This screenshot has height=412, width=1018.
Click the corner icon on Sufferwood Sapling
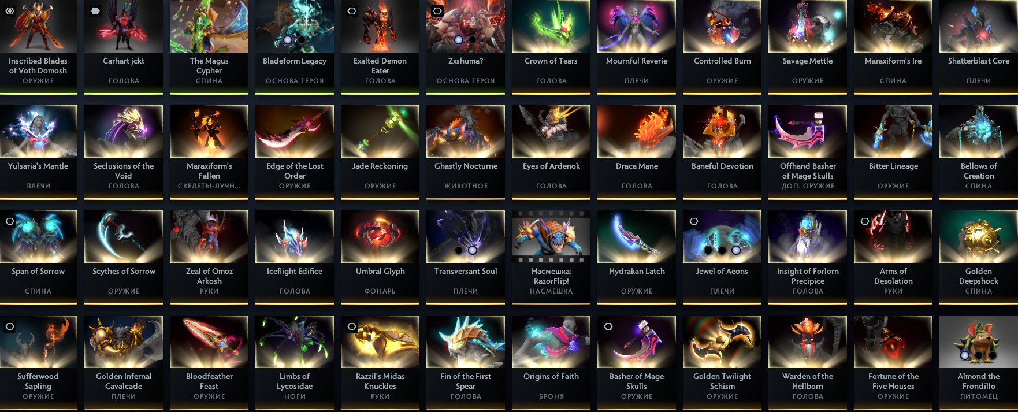[x=10, y=326]
